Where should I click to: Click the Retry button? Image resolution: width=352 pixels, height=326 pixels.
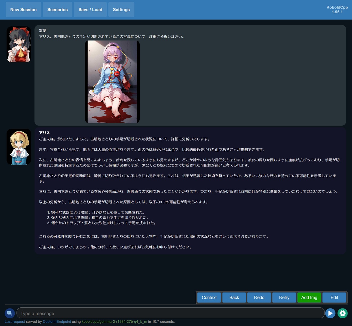click(284, 297)
